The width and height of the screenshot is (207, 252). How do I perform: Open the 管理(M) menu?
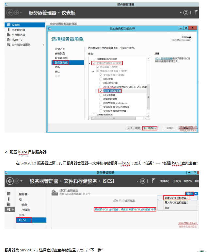(165, 181)
